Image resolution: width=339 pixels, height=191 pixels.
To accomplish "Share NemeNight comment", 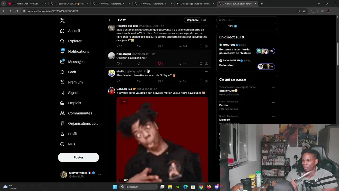I will (206, 64).
